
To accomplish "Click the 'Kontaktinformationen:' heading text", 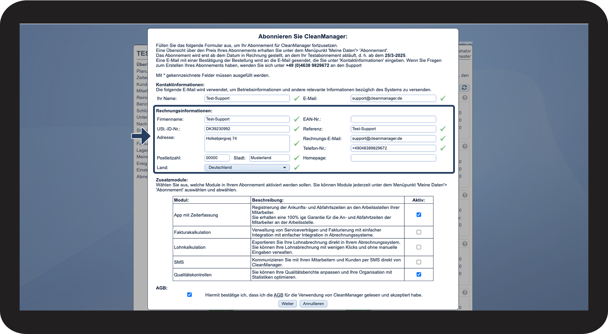I will coord(180,85).
